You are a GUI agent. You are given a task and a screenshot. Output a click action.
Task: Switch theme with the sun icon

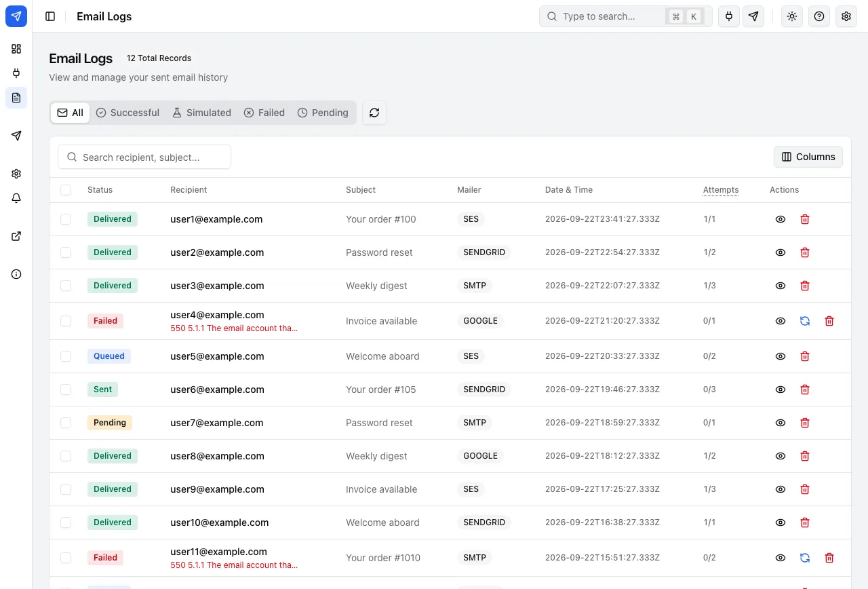click(792, 16)
